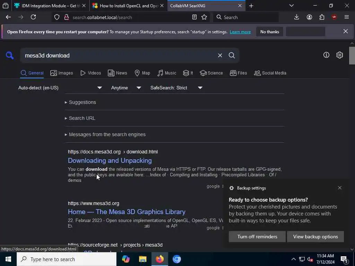Open the Windows Start menu
355x266 pixels.
pos(8,259)
